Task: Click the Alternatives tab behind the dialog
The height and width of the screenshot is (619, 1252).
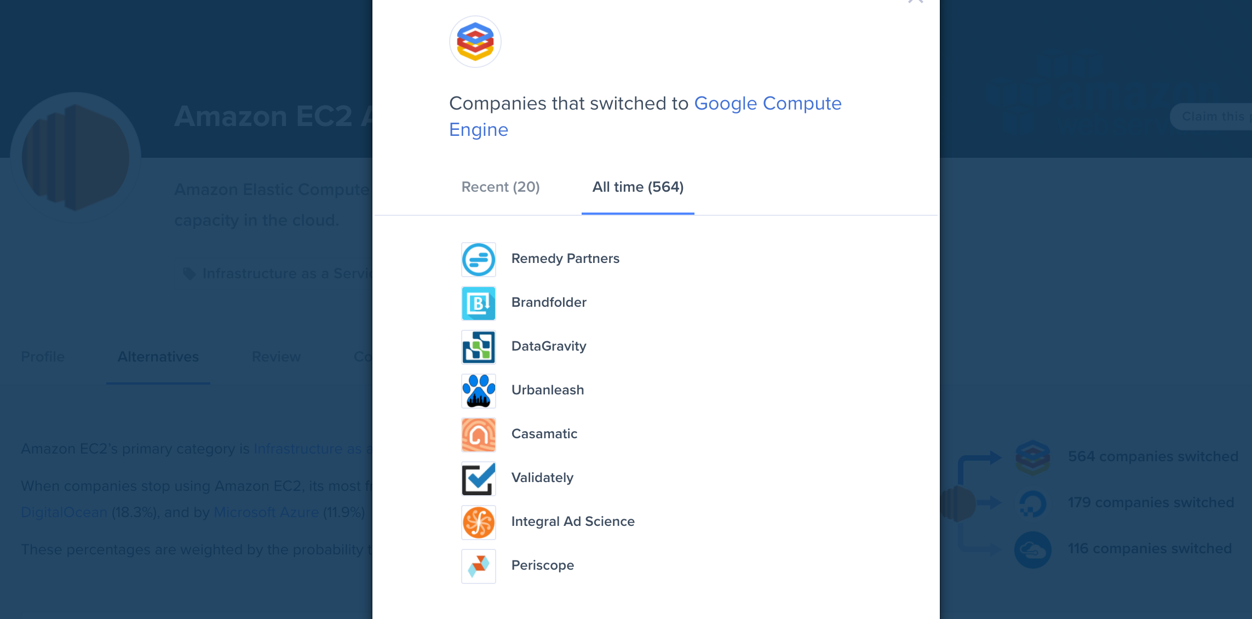Action: (x=158, y=357)
